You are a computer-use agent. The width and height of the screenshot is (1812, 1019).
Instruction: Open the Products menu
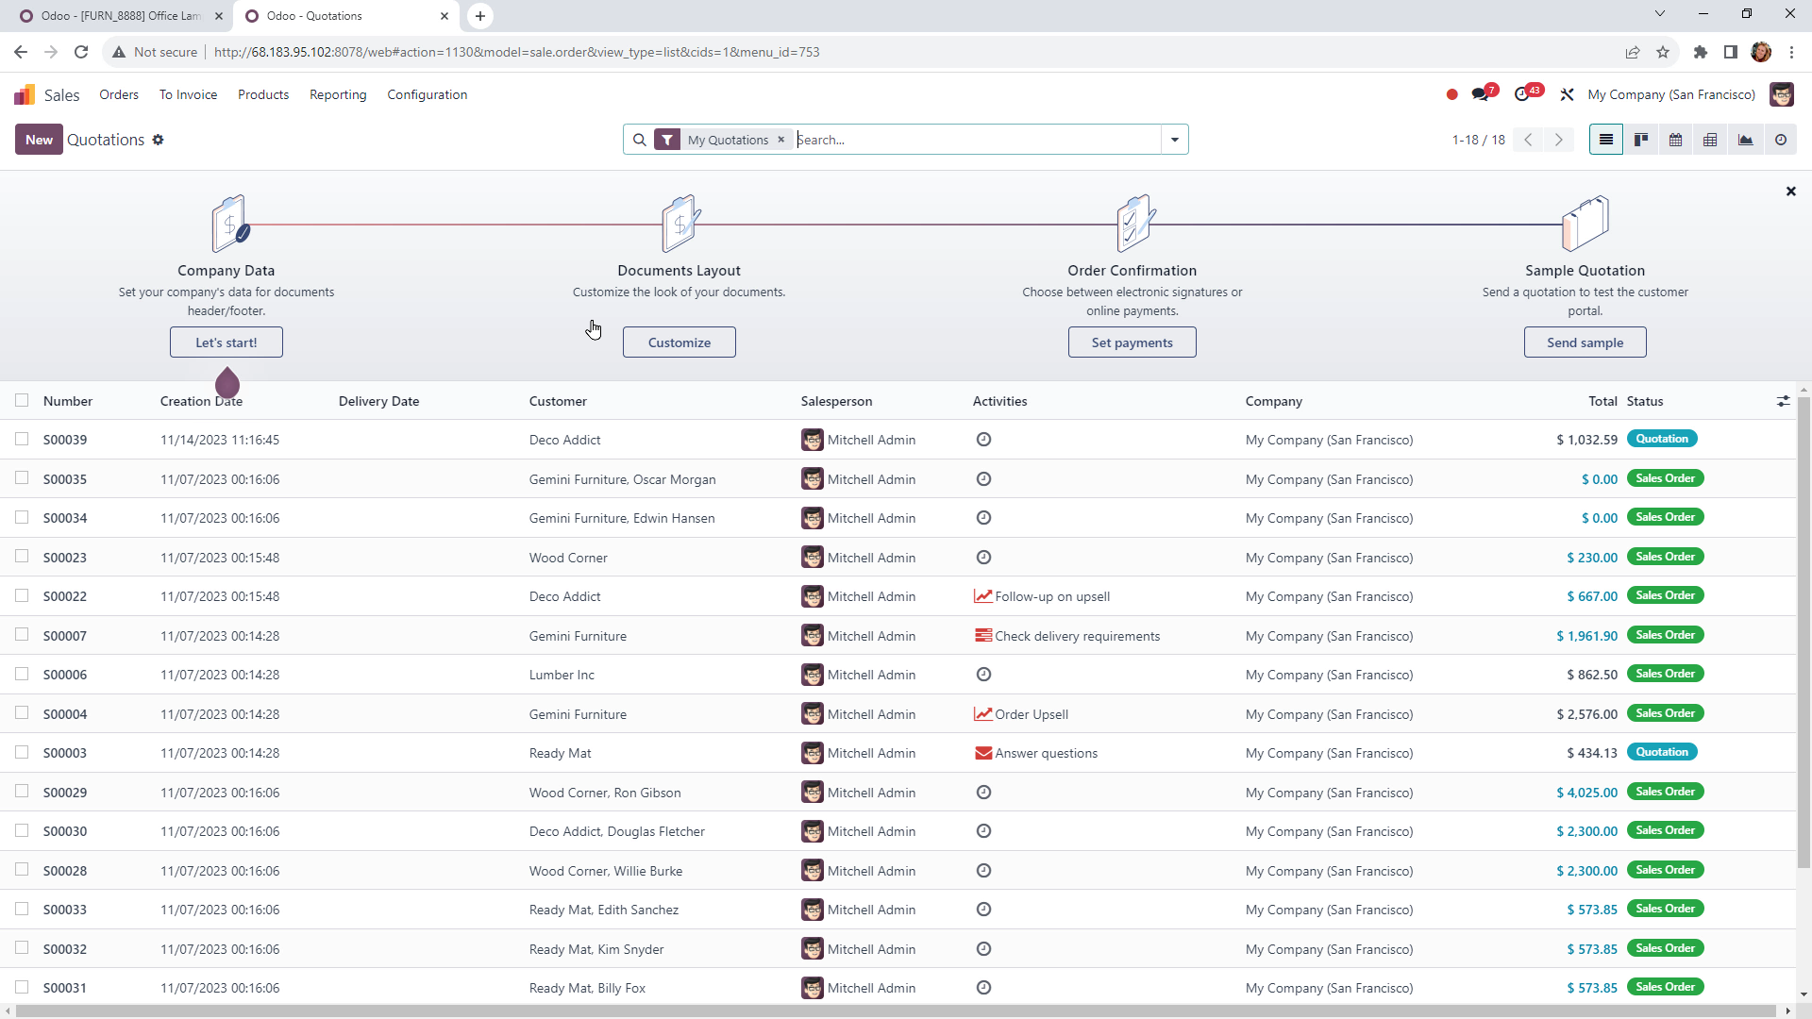(263, 94)
